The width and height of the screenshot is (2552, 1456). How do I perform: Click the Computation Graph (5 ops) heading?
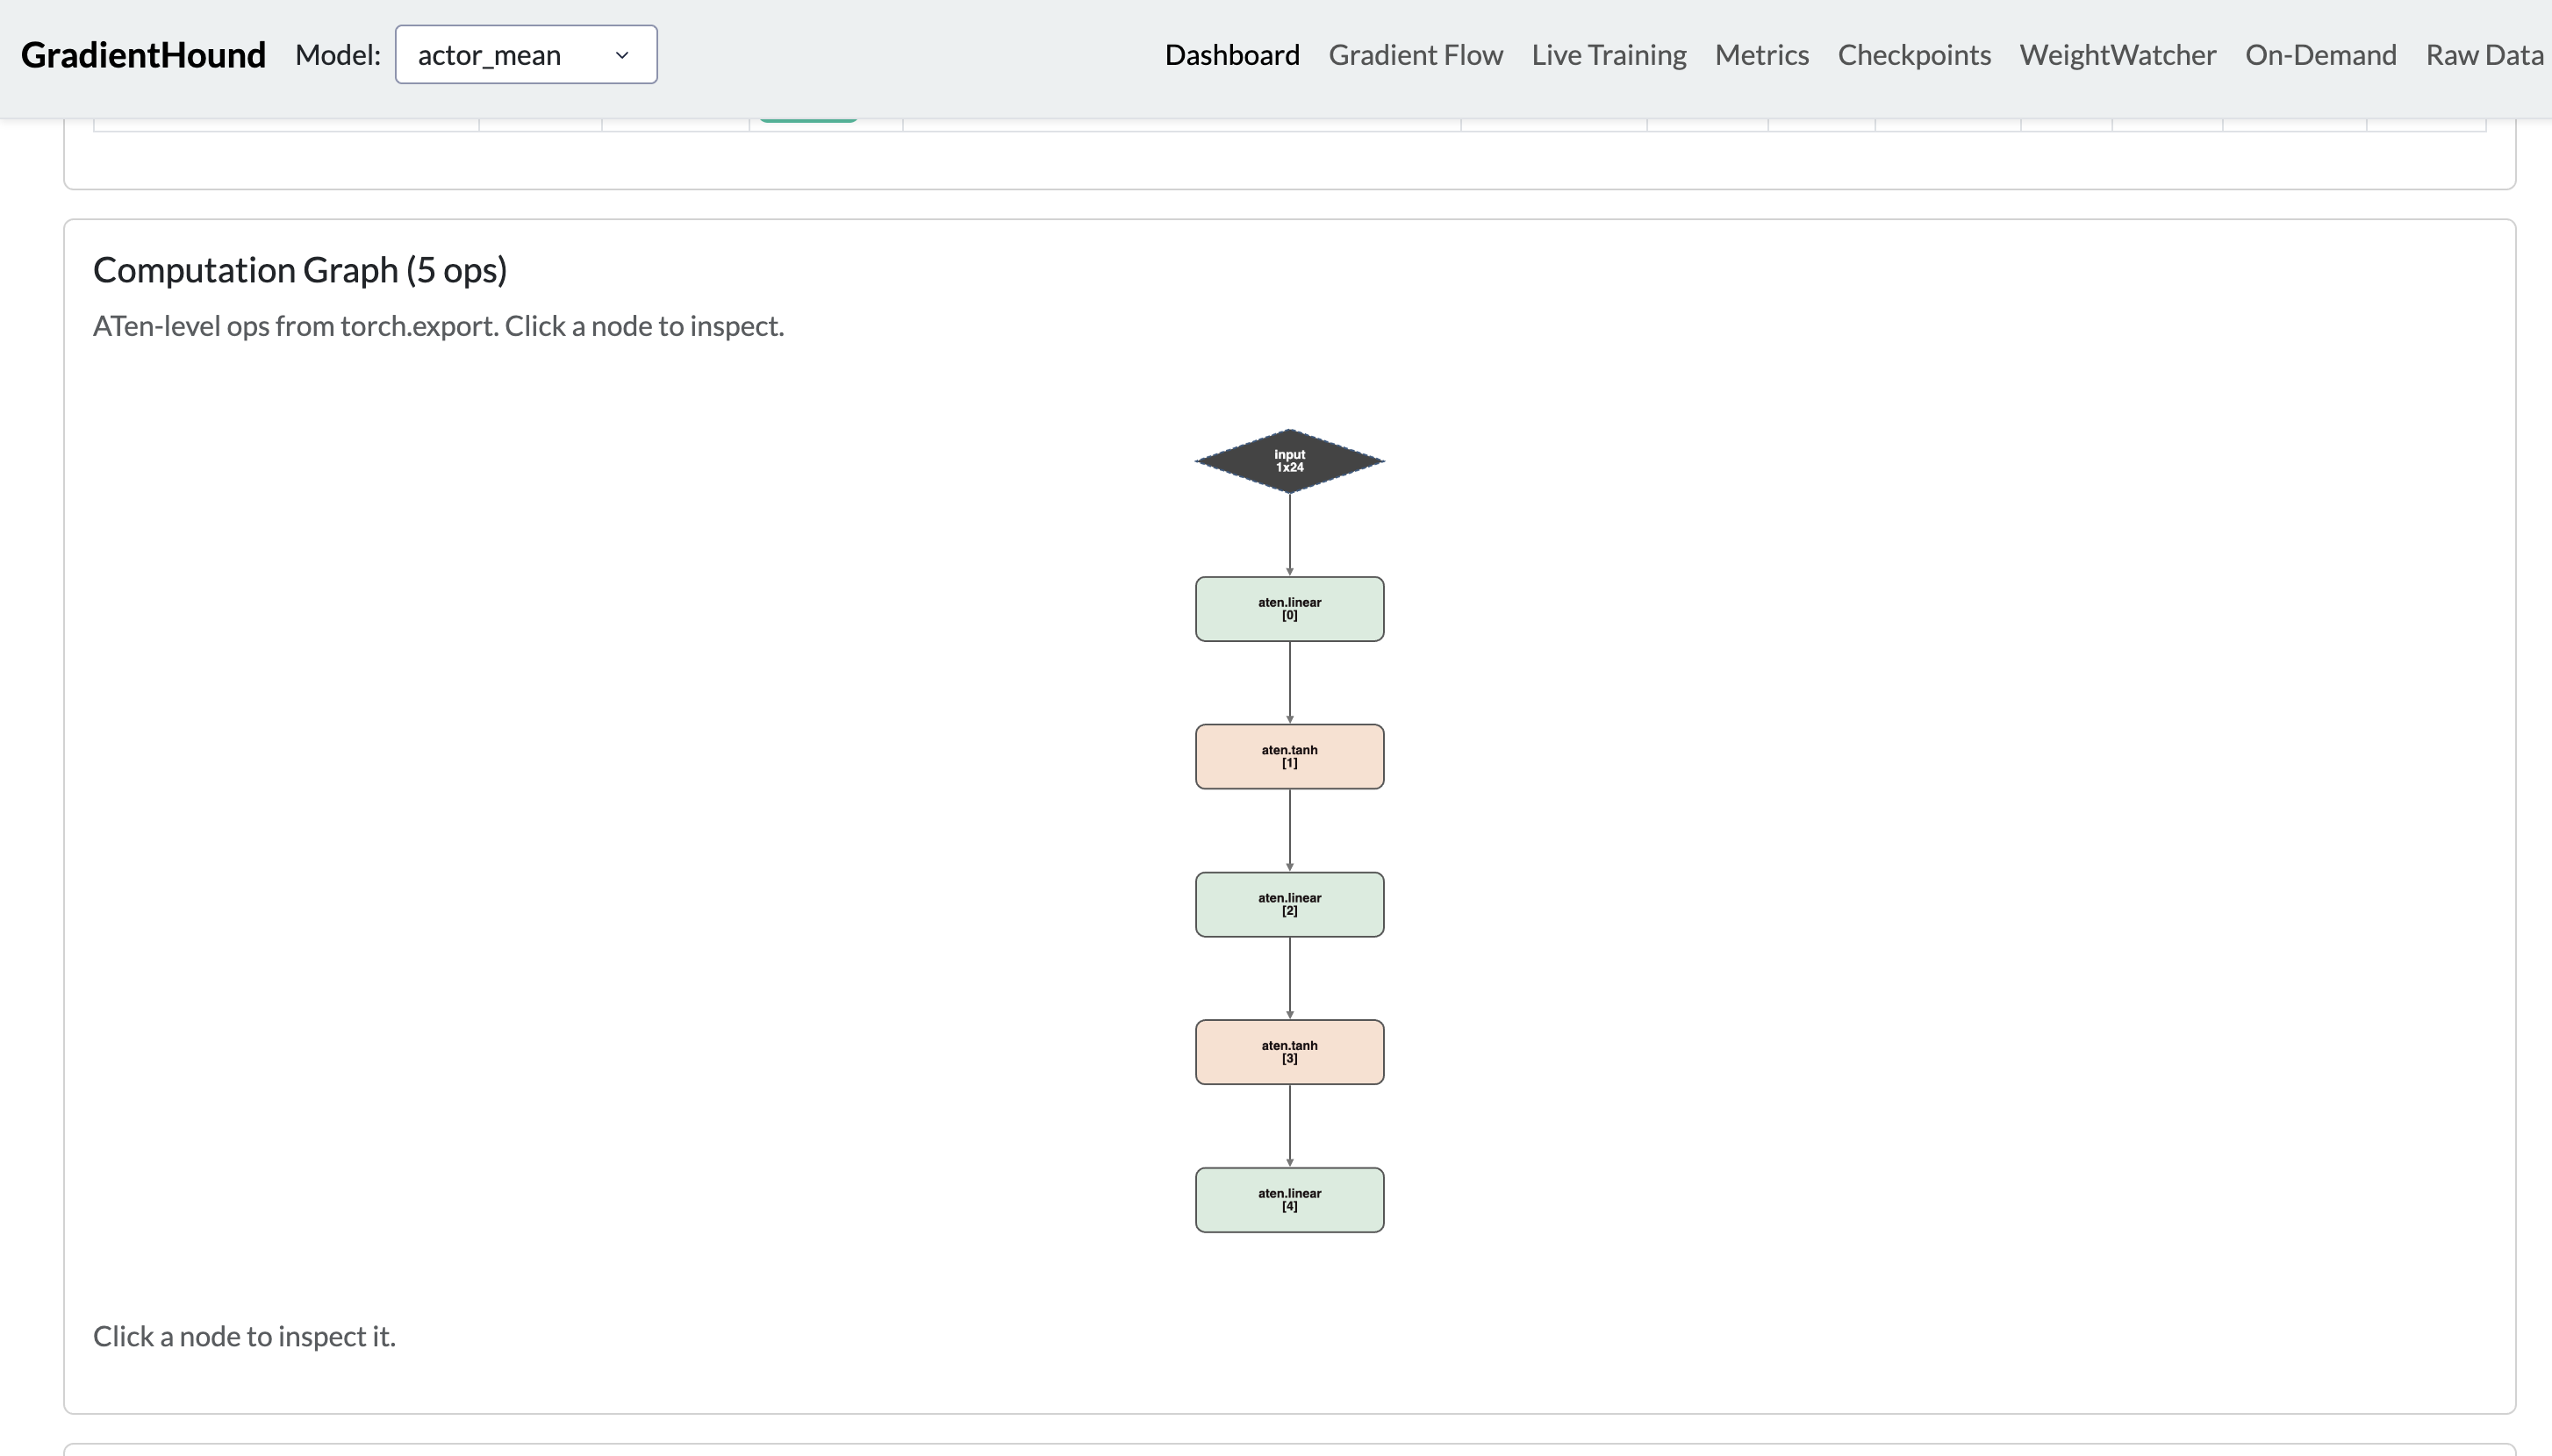coord(300,270)
